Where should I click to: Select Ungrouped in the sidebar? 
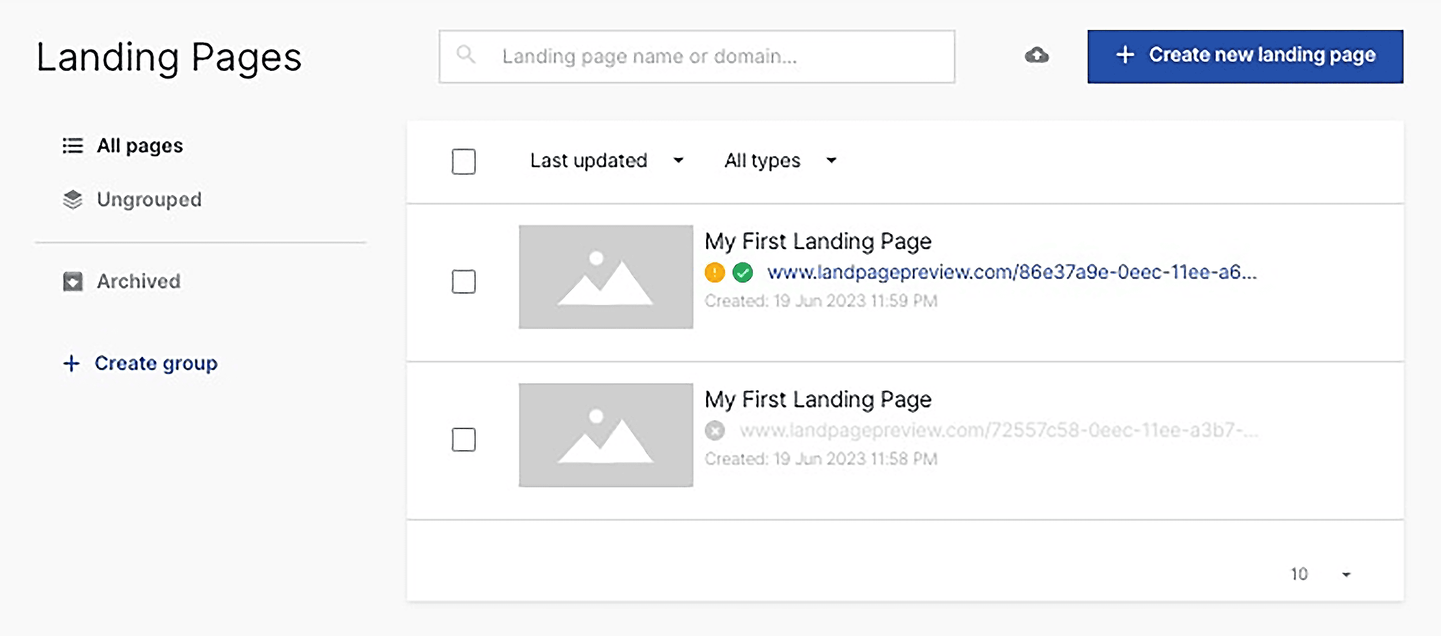pyautogui.click(x=149, y=200)
